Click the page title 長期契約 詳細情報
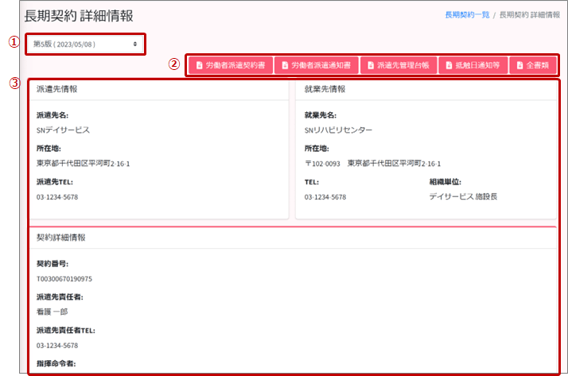Viewport: 568px width, 376px height. 79,16
